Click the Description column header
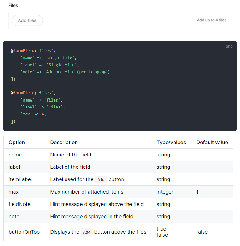This screenshot has height=246, width=240. [x=64, y=142]
